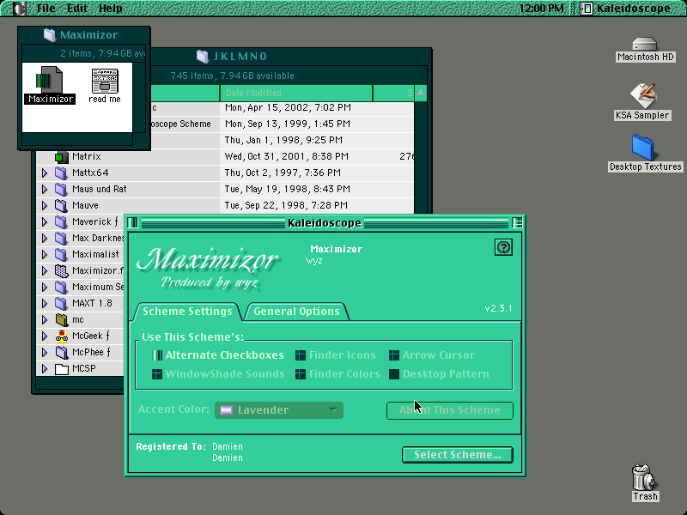
Task: Click the Trash icon
Action: 644,477
